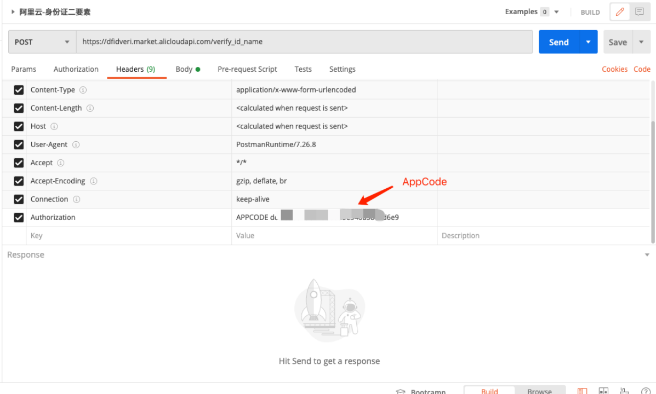Click the APPCODE Authorization value cell
This screenshot has height=394, width=656.
coord(334,218)
